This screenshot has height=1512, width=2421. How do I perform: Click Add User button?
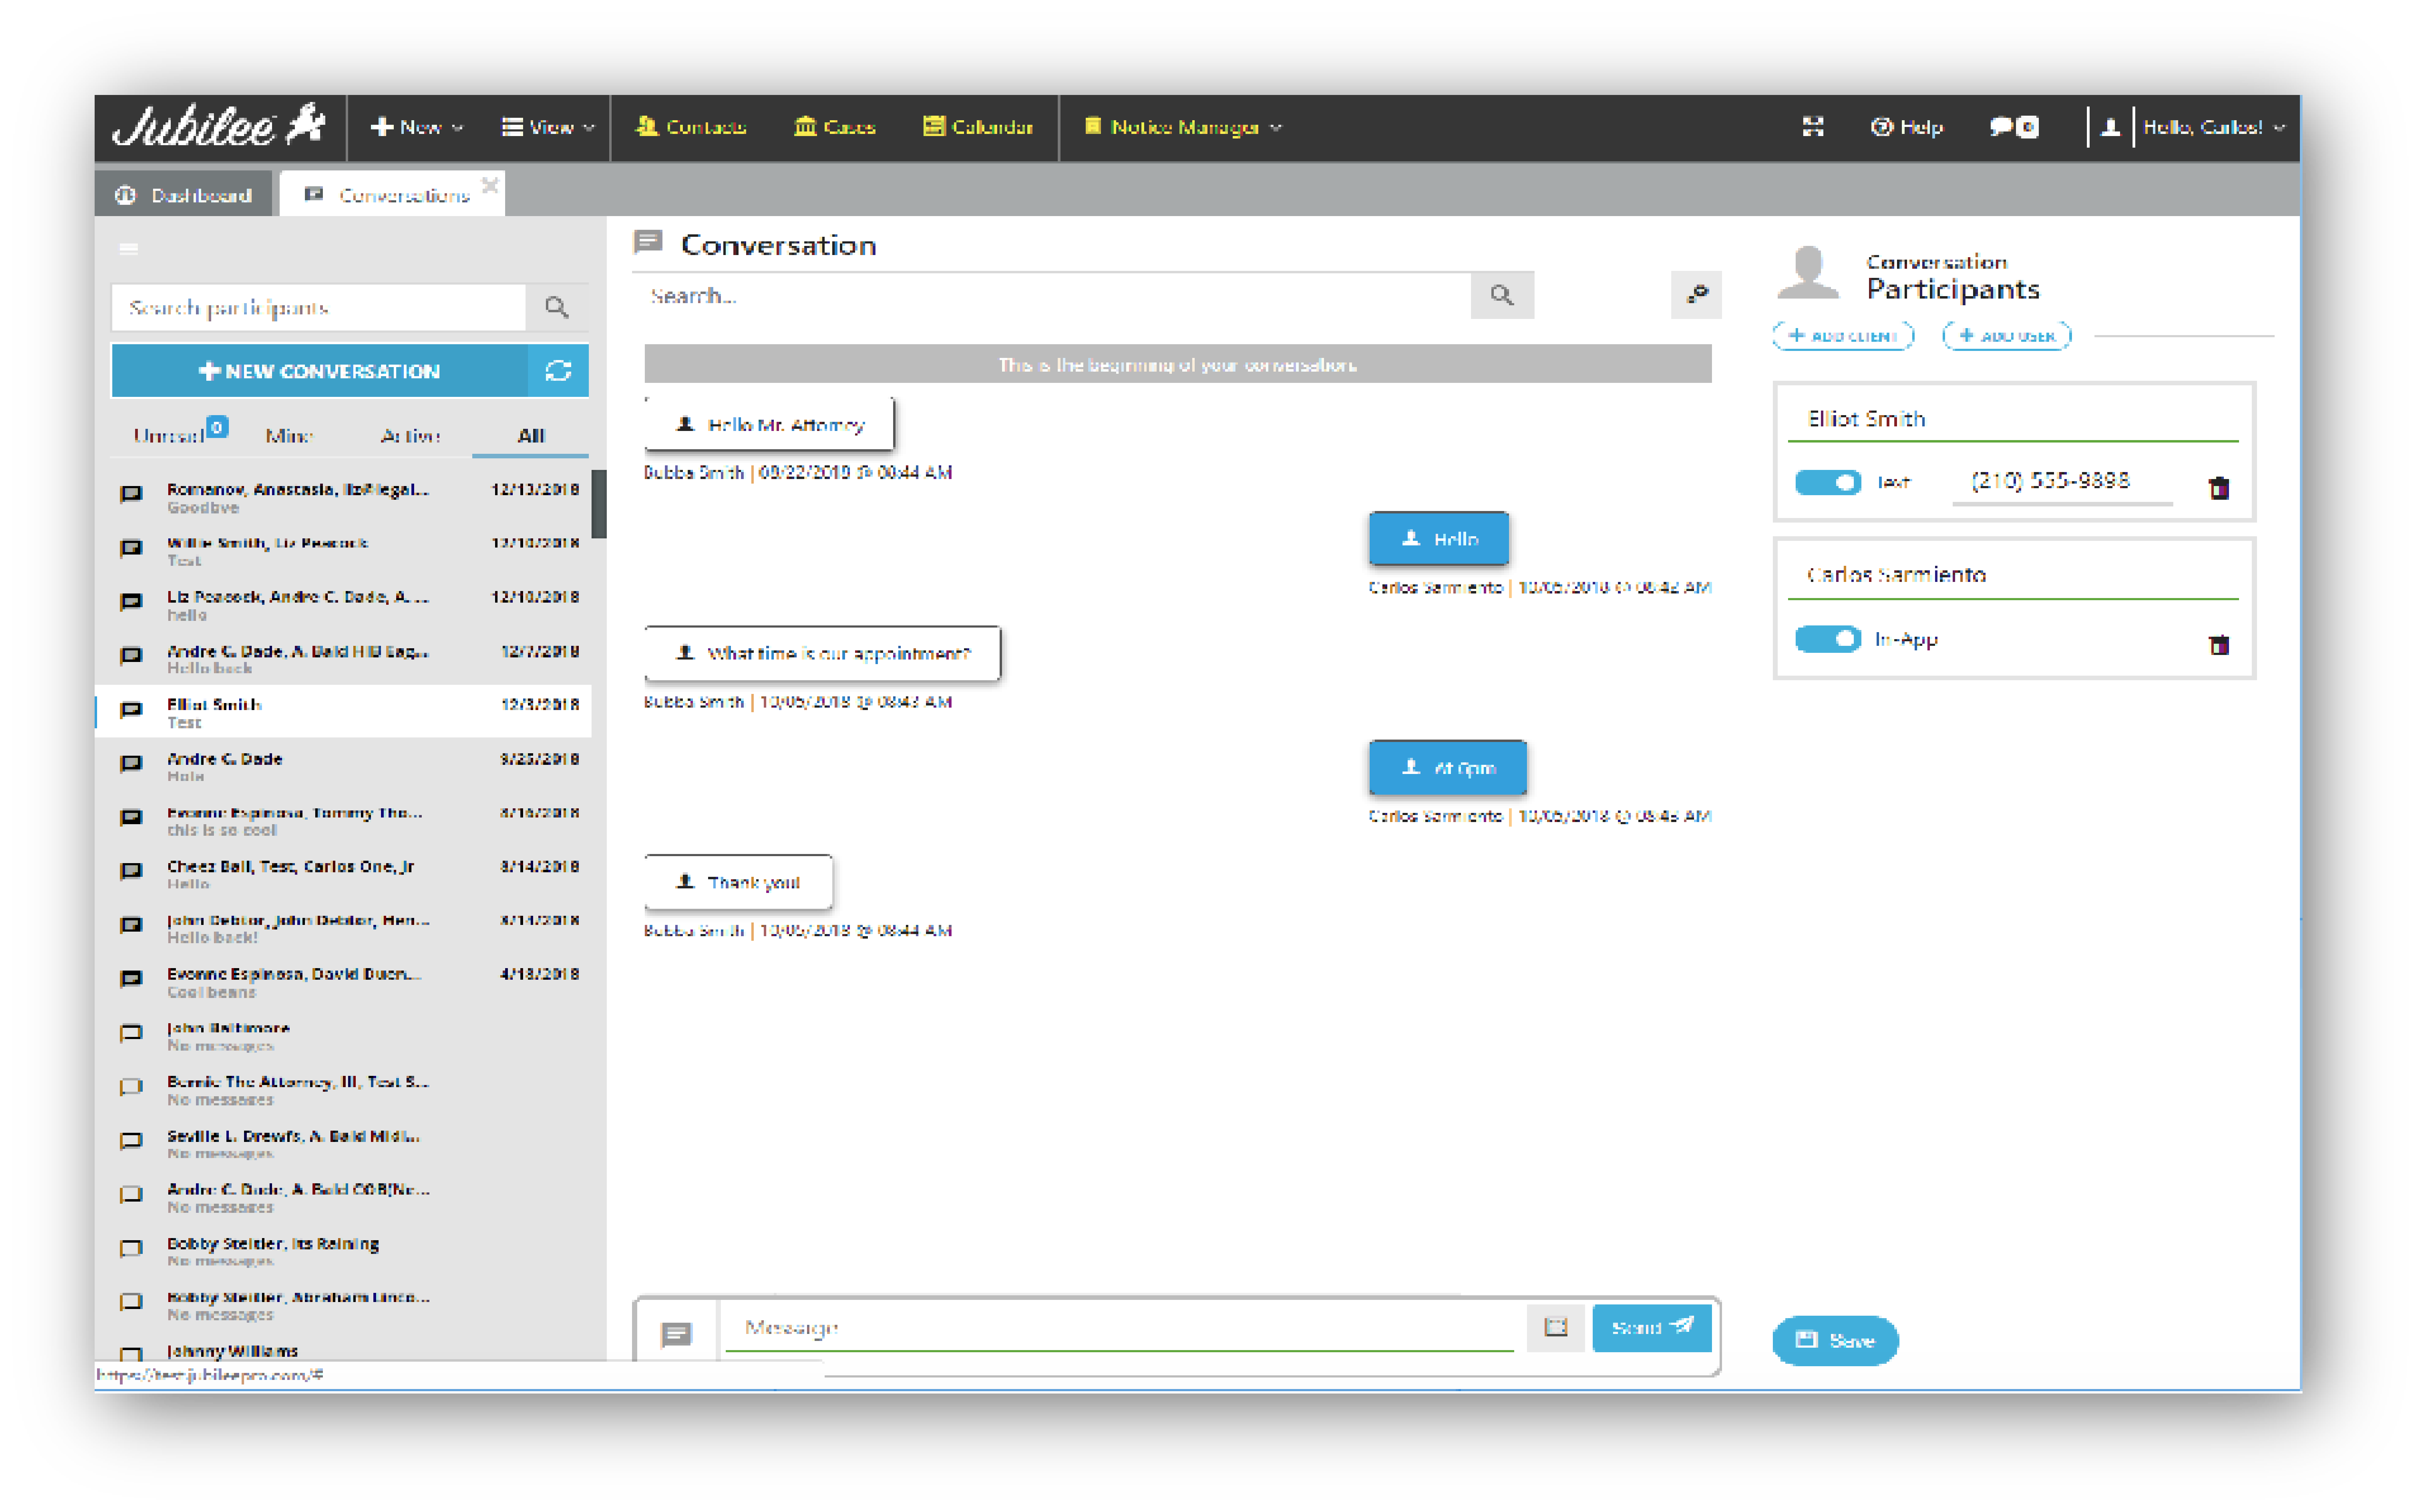tap(2007, 336)
